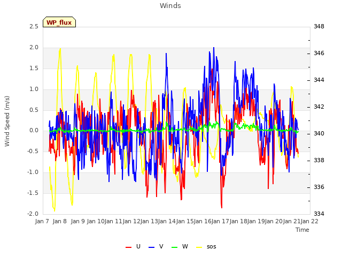Click the 348 right axis value

point(319,26)
